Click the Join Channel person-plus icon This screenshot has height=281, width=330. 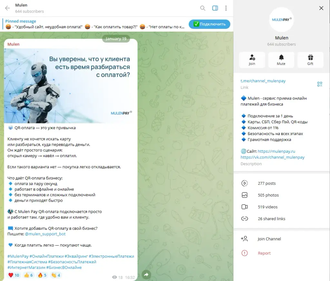coord(244,239)
